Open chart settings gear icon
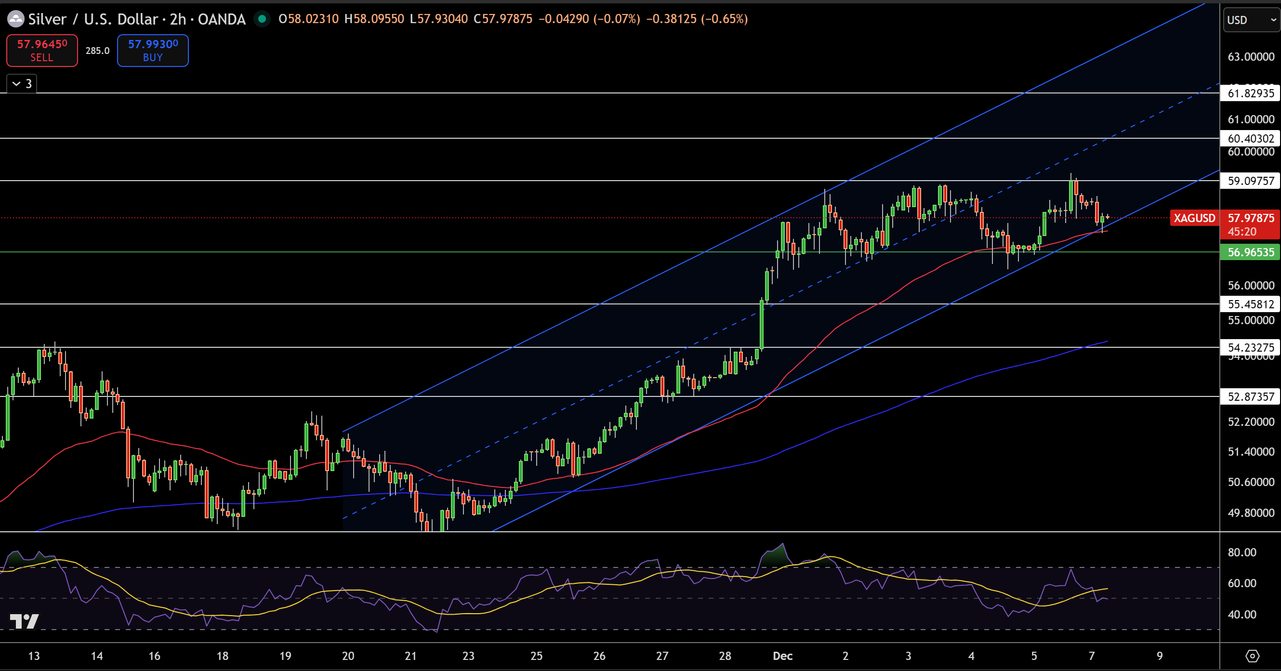Viewport: 1281px width, 671px height. click(1252, 656)
